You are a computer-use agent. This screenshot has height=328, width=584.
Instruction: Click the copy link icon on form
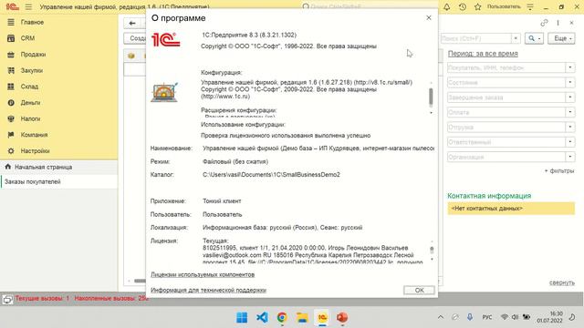(544, 23)
